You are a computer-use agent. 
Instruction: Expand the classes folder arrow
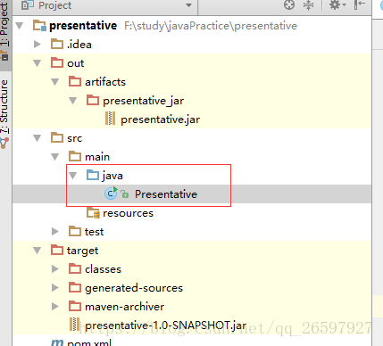pos(55,269)
